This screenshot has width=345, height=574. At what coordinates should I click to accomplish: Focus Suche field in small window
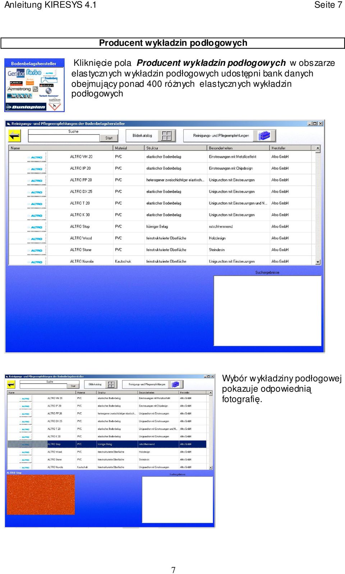pyautogui.click(x=43, y=386)
